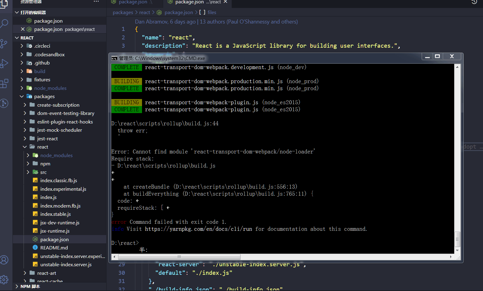Close the package.json ...\react tab
Screen dimensions: 483x291
tap(226, 2)
